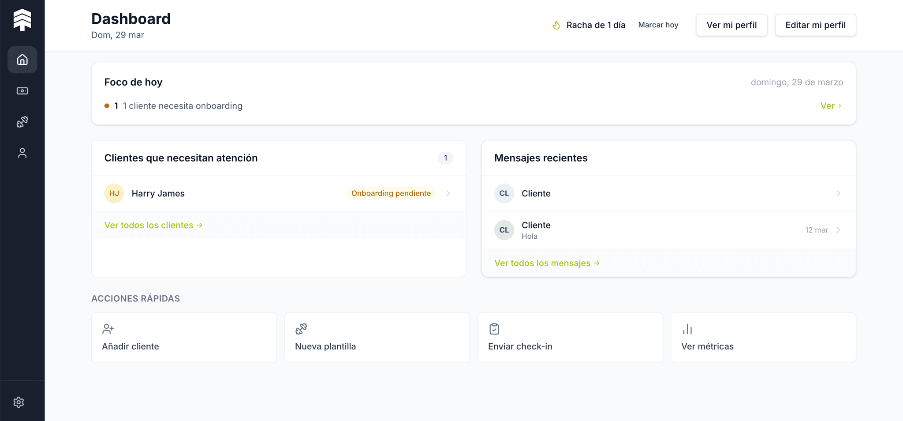Follow the Ver todos los clientes link
This screenshot has width=903, height=421.
pos(153,225)
